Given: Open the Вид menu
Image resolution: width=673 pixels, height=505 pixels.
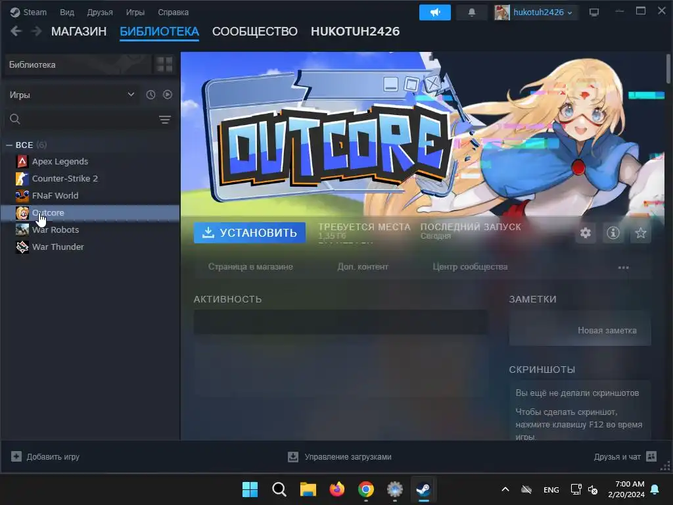Looking at the screenshot, I should (66, 12).
